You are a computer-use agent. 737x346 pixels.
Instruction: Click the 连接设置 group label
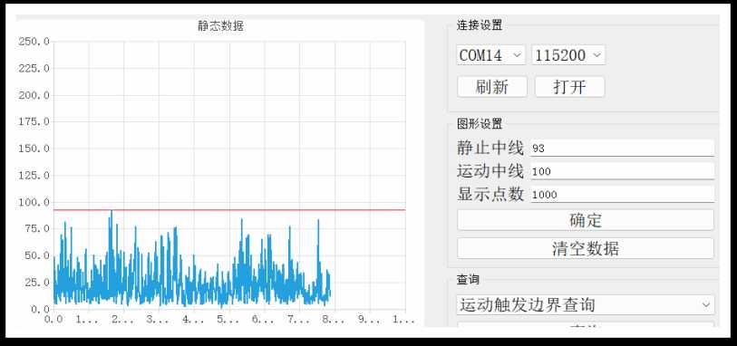tap(480, 25)
